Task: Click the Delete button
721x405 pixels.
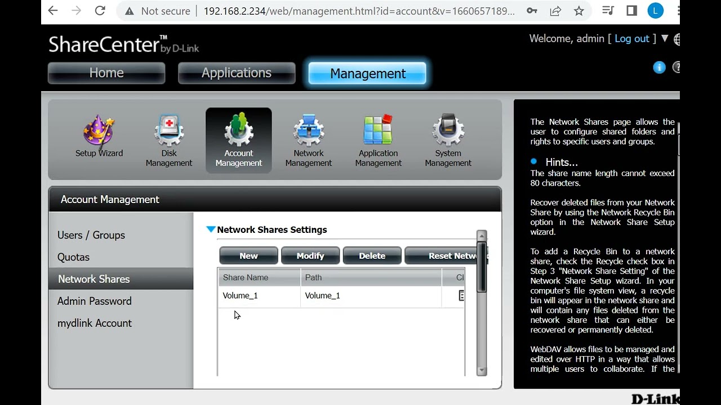Action: pos(372,256)
